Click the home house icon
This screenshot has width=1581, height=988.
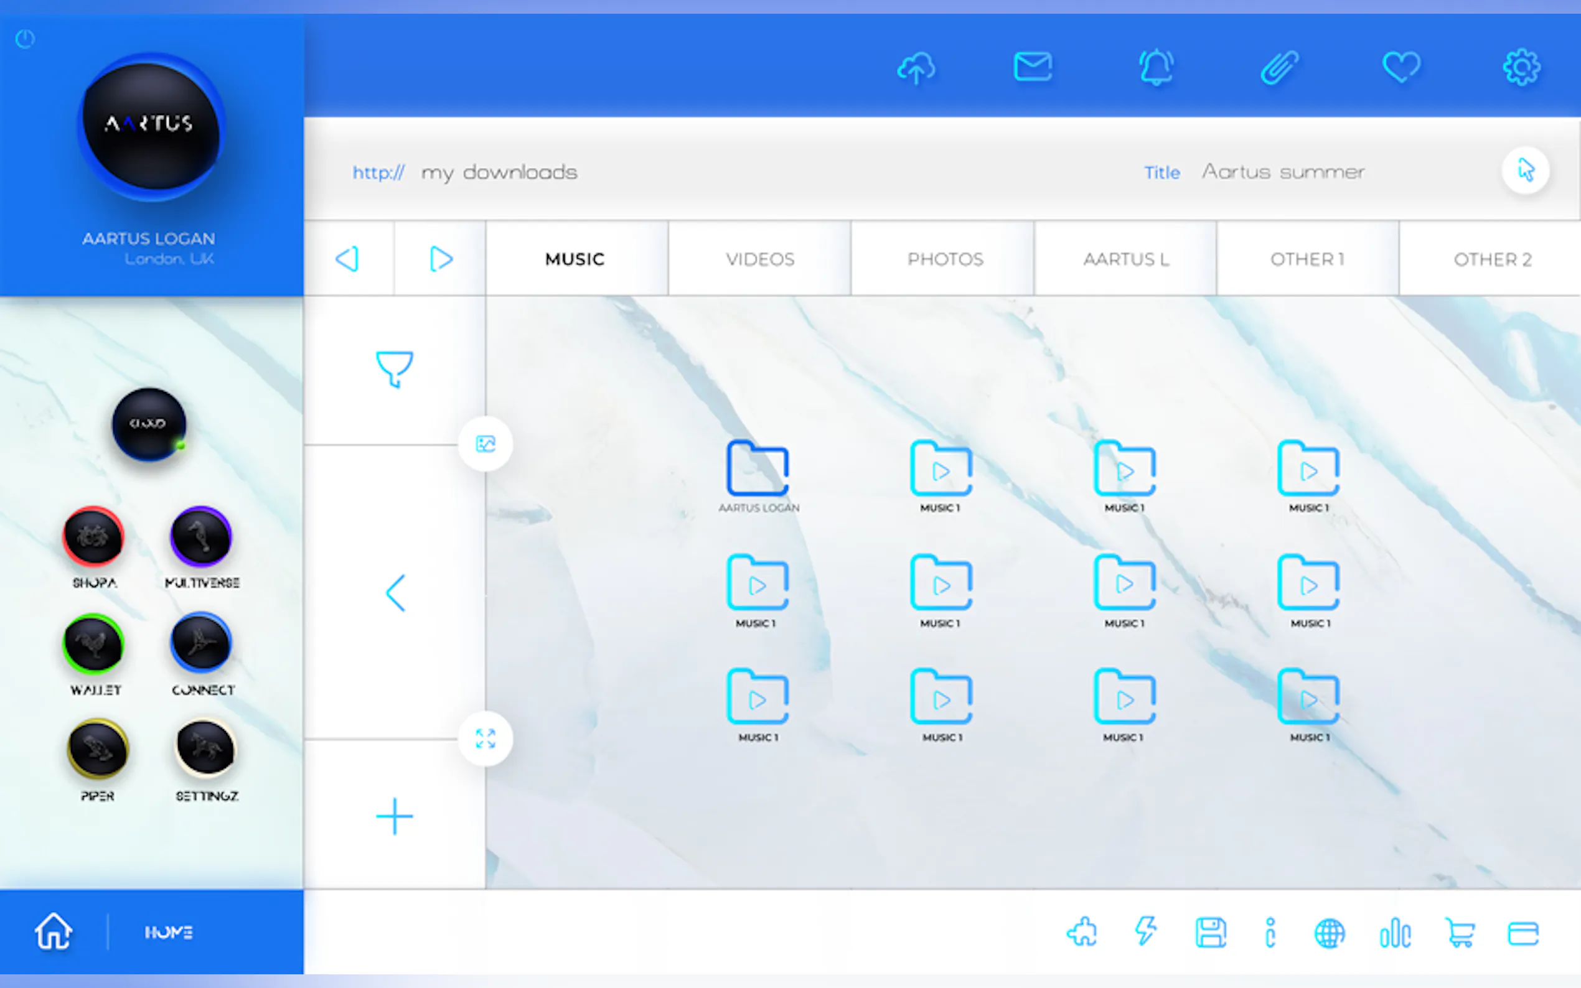54,931
